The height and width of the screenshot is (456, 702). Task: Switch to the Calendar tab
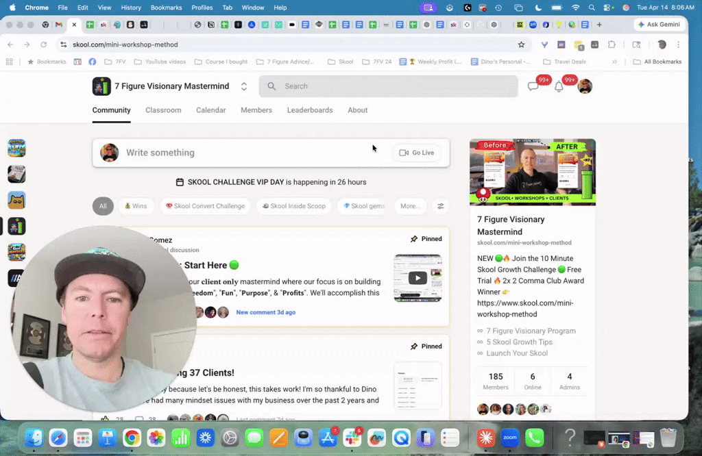click(x=211, y=110)
